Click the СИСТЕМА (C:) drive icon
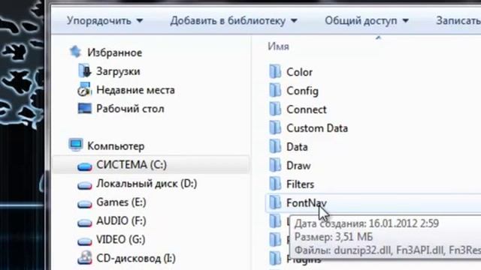The height and width of the screenshot is (270, 481). 85,166
